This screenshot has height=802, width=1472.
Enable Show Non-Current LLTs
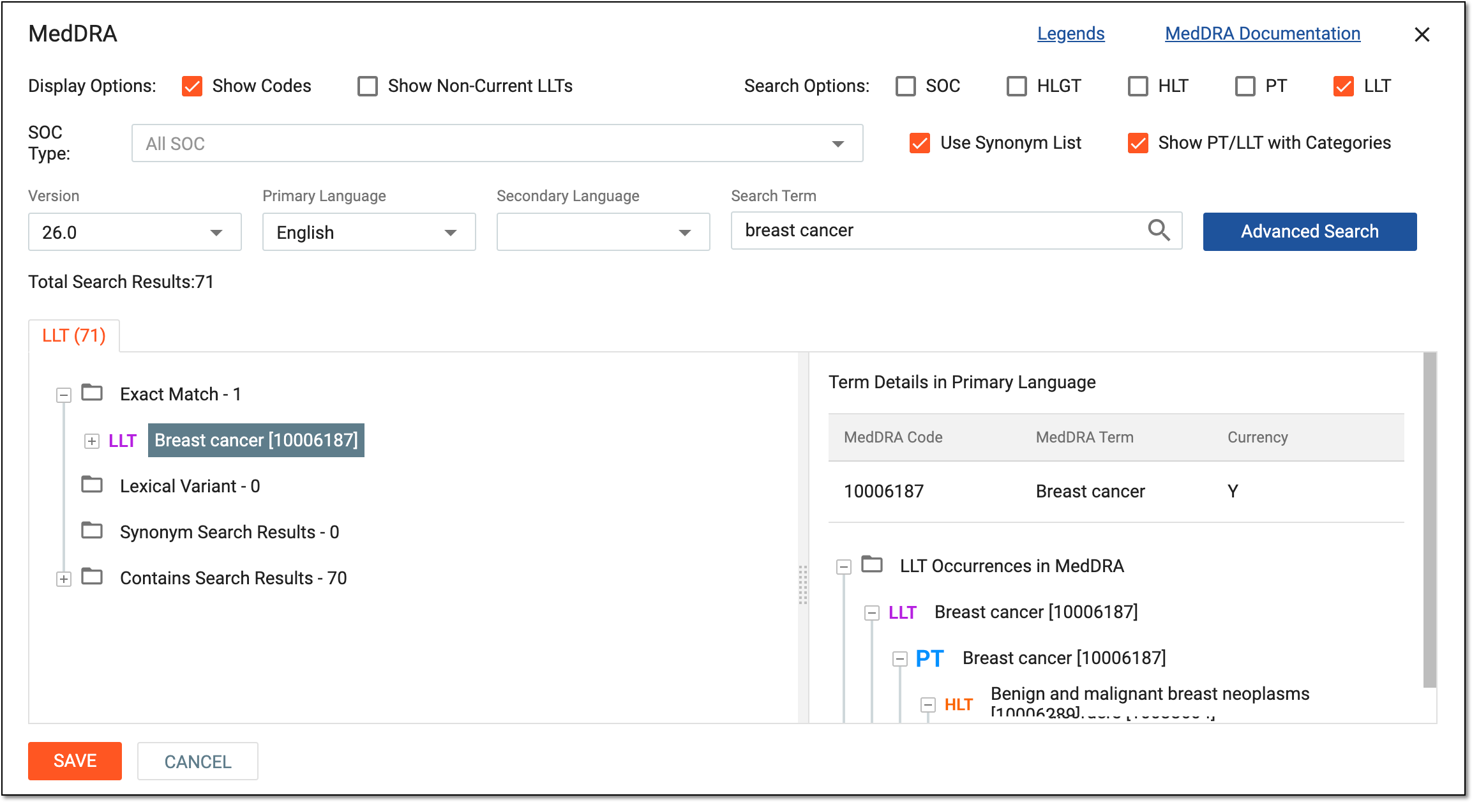pos(368,86)
